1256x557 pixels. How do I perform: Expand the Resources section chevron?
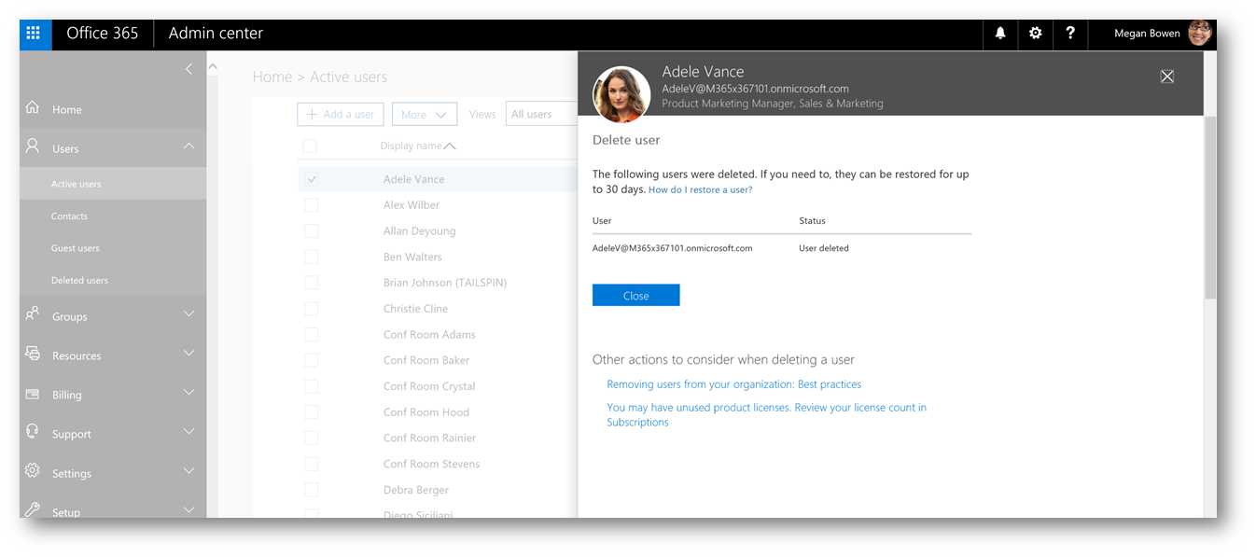click(188, 354)
